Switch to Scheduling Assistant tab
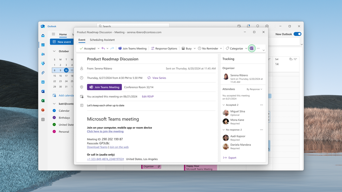The width and height of the screenshot is (342, 192). tap(102, 40)
